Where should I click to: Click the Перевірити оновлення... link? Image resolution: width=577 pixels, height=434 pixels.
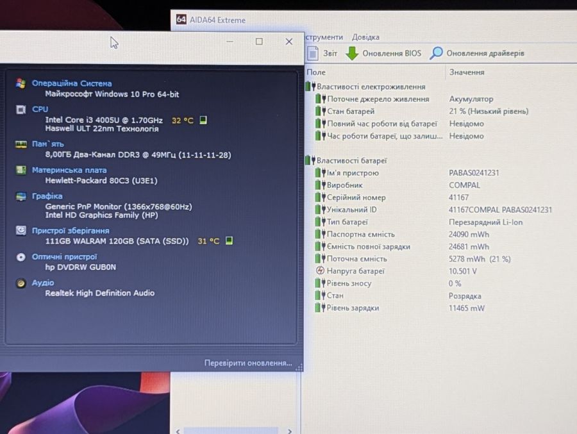coord(248,363)
